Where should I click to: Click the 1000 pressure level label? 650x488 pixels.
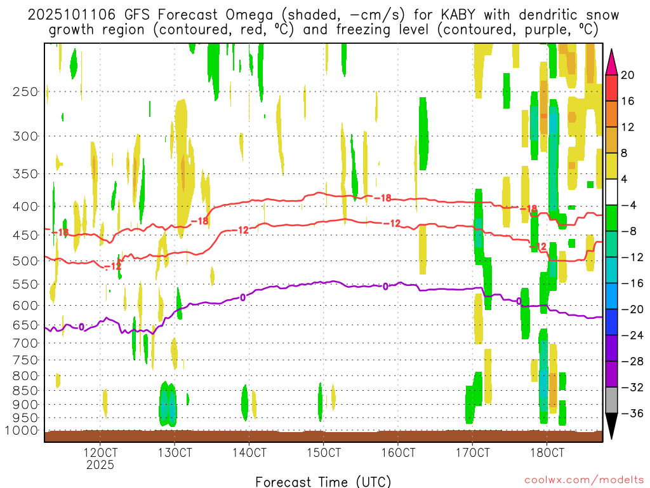click(22, 431)
